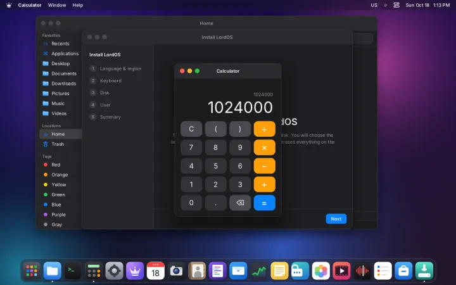456x285 pixels.
Task: Click the US input source indicator
Action: [x=374, y=5]
